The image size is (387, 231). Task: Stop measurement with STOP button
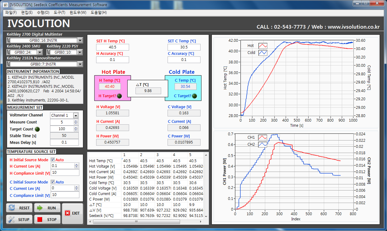[47, 219]
